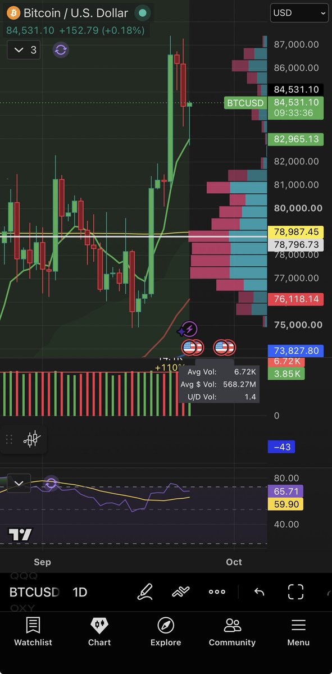332x674 pixels.
Task: Grab the dotted drag handle beside candlestick
Action: point(9,439)
